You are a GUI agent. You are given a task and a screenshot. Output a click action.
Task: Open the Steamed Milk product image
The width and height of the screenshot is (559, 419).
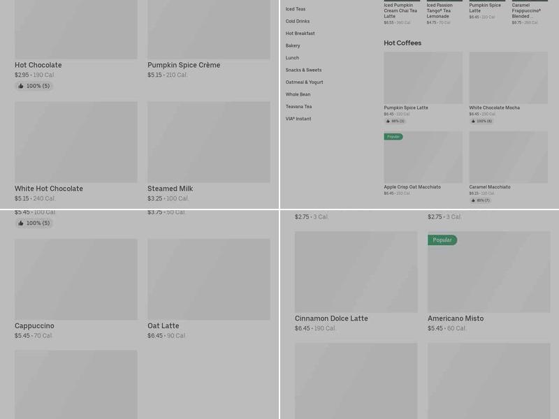coord(209,142)
